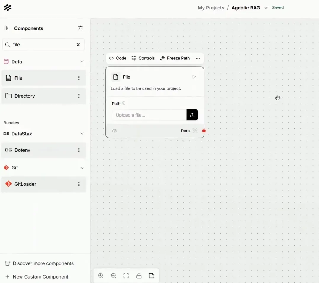Open Agentic RAG project dropdown
Viewport: 319px width, 283px height.
click(266, 8)
